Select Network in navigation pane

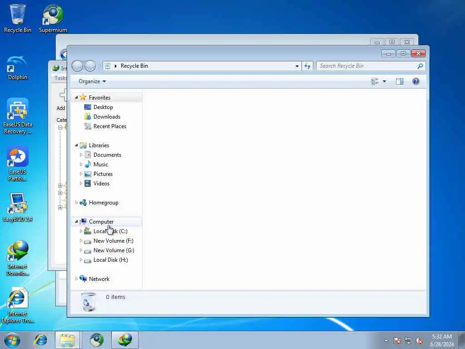[99, 279]
